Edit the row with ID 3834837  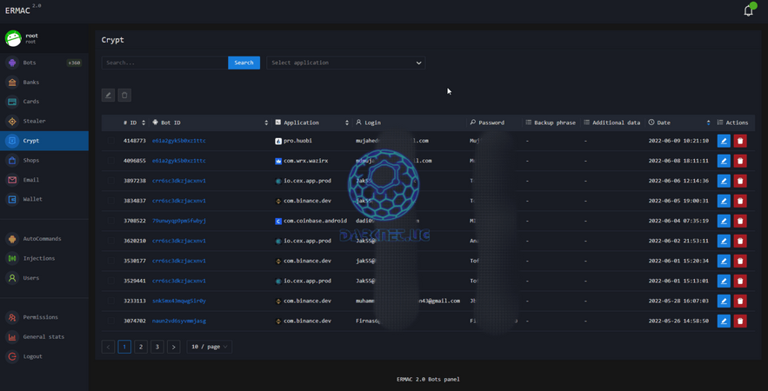(724, 201)
